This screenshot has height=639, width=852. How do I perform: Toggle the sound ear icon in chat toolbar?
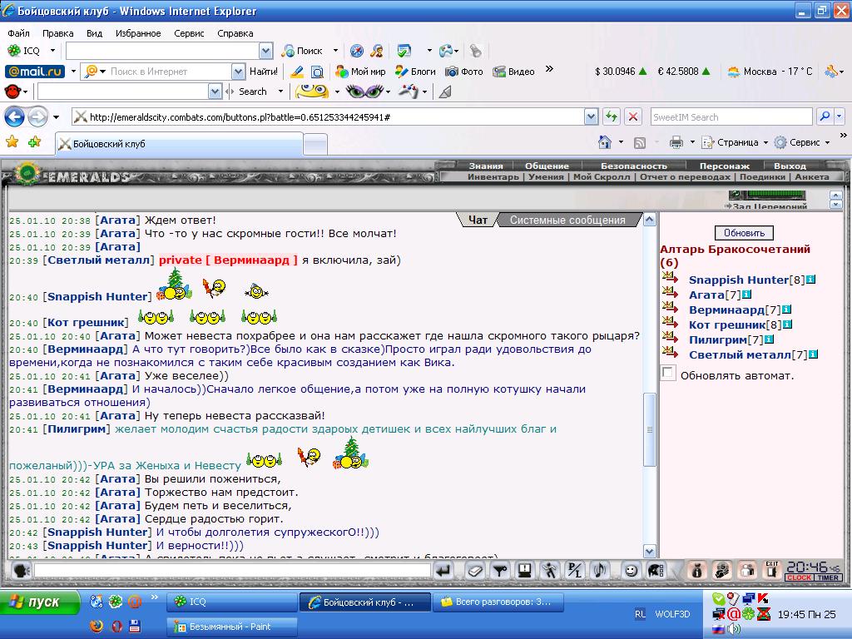coord(600,571)
